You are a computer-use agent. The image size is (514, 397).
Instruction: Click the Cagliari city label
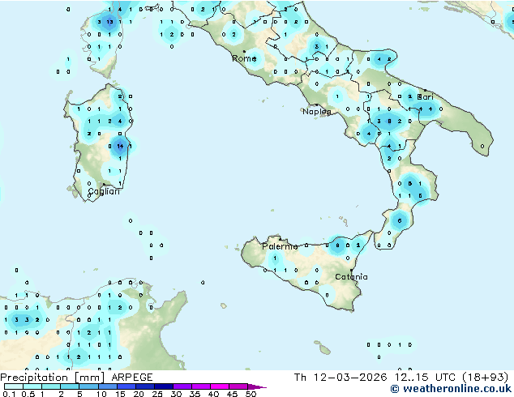pos(104,191)
